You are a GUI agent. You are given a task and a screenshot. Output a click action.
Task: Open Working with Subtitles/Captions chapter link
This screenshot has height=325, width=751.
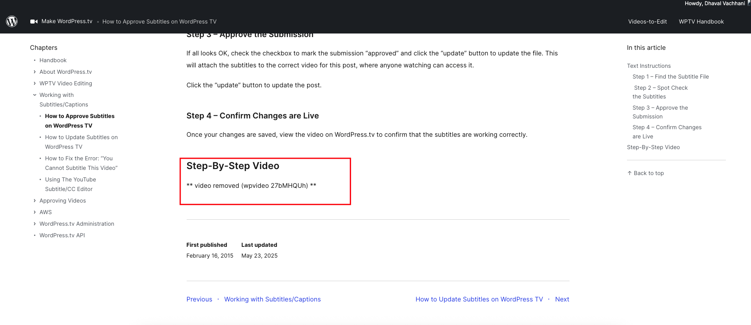(64, 100)
